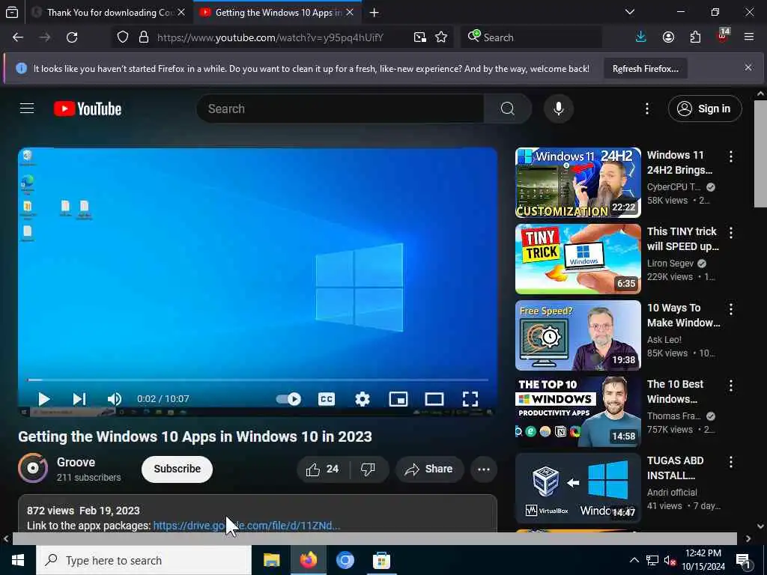The image size is (767, 575).
Task: Click the YouTube URL address bar
Action: (270, 37)
